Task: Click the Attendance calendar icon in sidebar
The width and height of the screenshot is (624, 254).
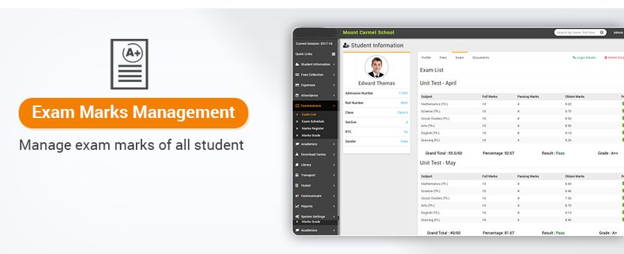Action: (297, 96)
